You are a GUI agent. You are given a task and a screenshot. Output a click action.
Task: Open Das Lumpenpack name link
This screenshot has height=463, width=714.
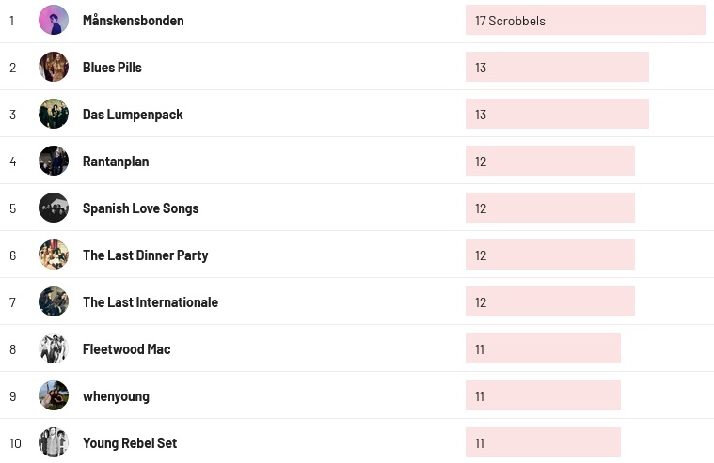coord(133,115)
